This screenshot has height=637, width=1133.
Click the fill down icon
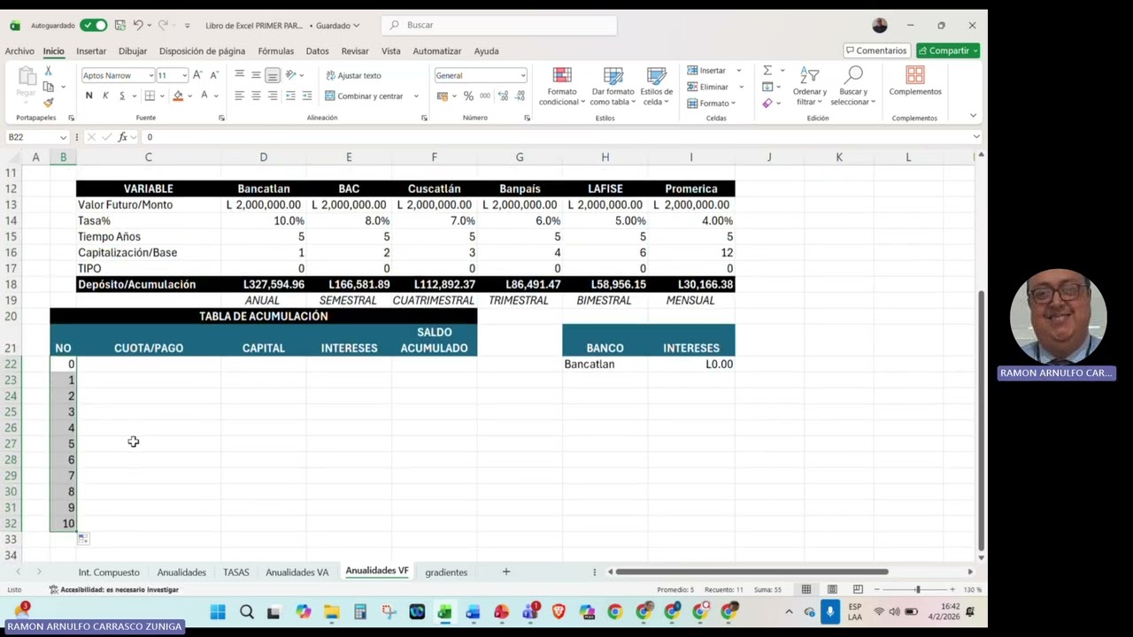click(x=767, y=87)
